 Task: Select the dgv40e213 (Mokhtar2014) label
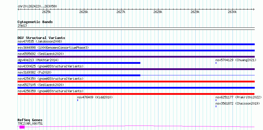(38, 60)
